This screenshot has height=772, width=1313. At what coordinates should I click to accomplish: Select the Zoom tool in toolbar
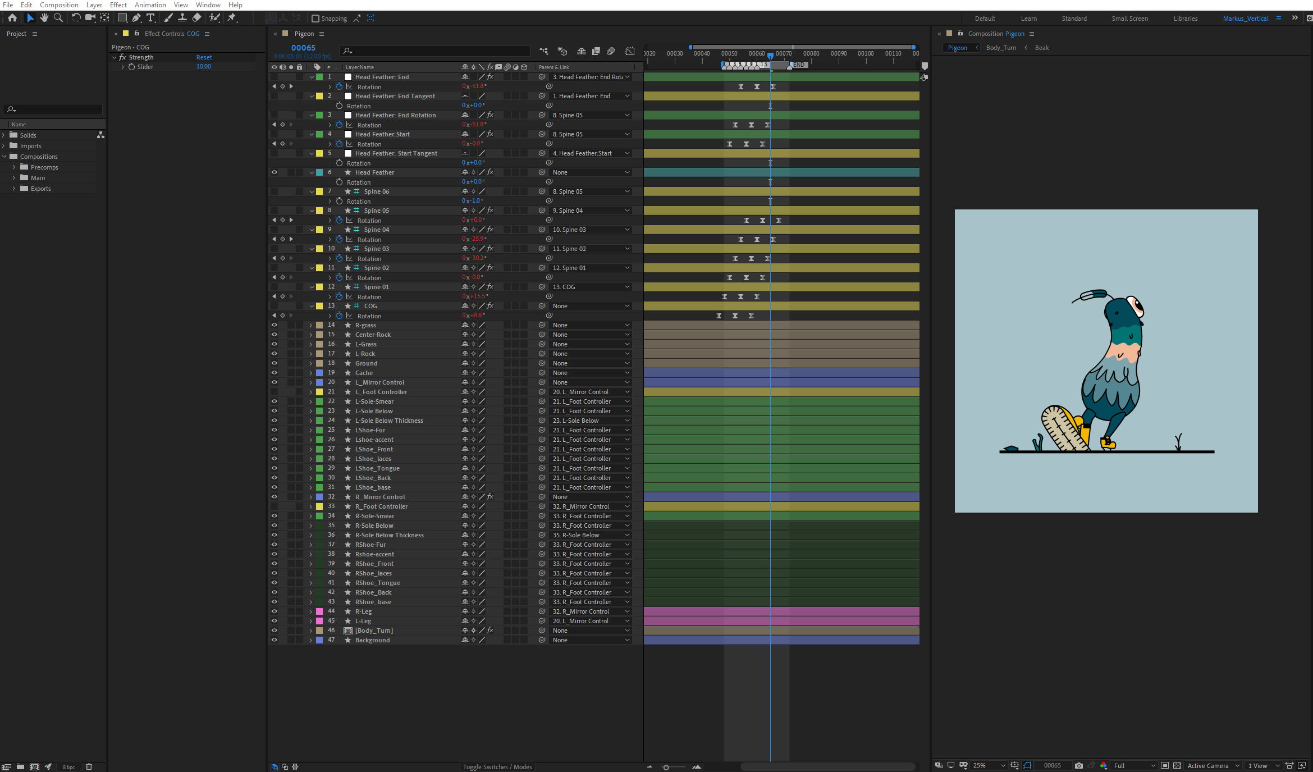pos(58,18)
